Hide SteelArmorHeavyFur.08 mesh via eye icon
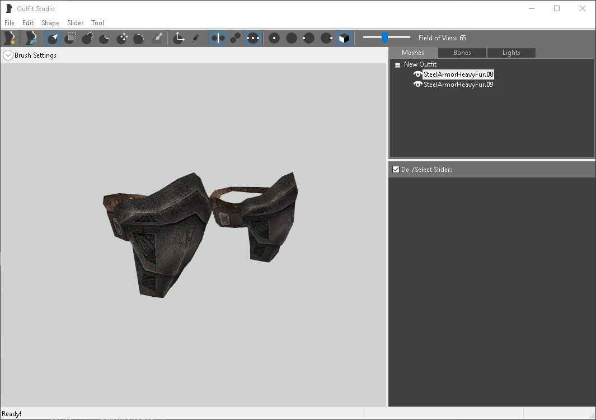596x420 pixels. (417, 74)
